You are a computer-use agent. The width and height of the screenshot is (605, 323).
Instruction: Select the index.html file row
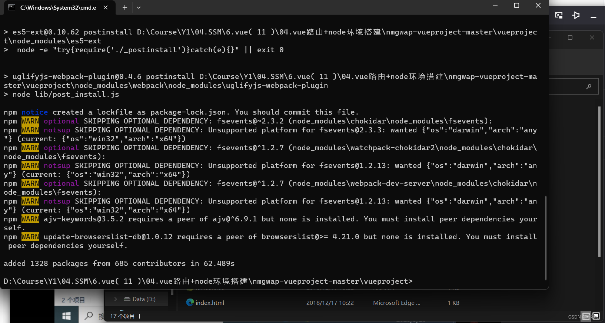(x=322, y=303)
